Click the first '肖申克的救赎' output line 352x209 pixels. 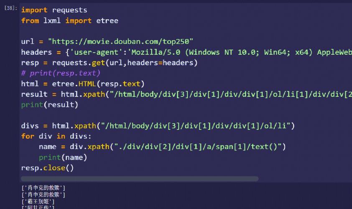point(43,188)
